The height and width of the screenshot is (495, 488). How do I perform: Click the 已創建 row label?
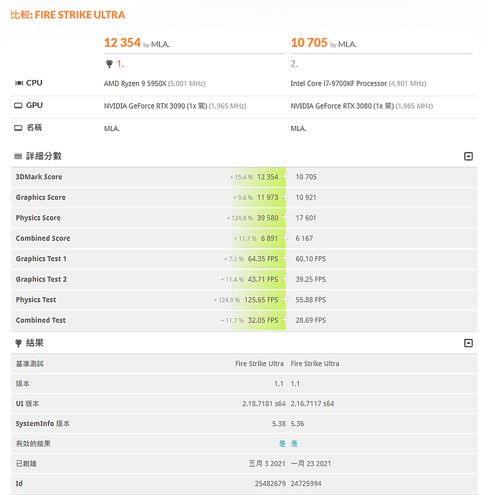click(x=26, y=463)
